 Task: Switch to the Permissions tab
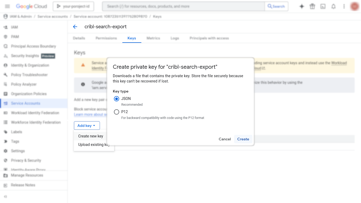pos(106,38)
